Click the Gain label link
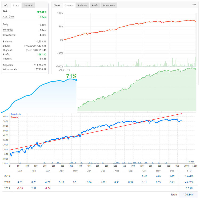The width and height of the screenshot is (200, 200). pyautogui.click(x=6, y=11)
